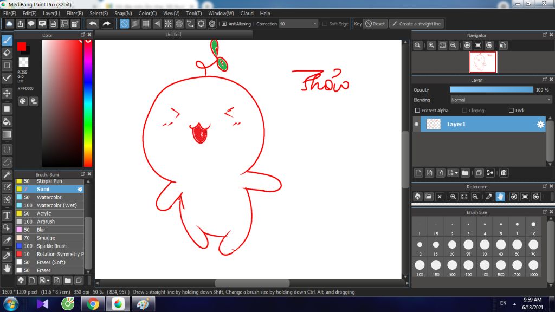Screen dimensions: 555x312
Task: Turn snap off in the toolbar
Action: [124, 24]
